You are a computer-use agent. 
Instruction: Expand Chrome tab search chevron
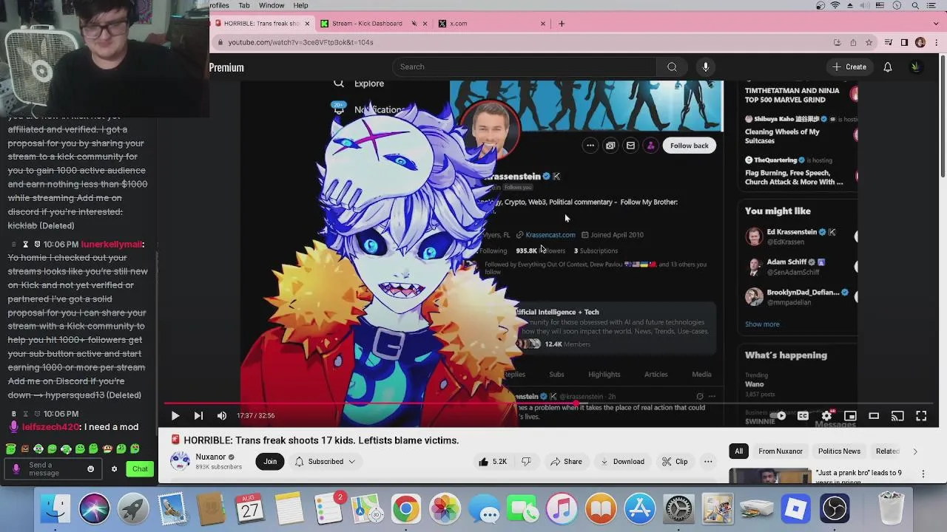click(x=935, y=24)
